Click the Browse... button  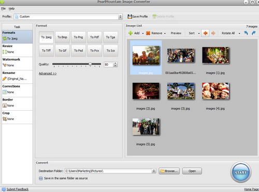tap(169, 171)
